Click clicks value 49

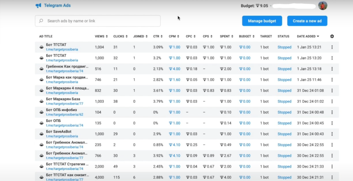click(x=115, y=167)
